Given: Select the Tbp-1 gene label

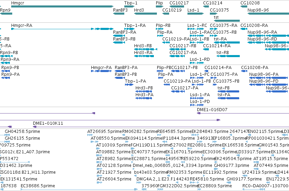Looking at the screenshot, I should pos(131,3).
